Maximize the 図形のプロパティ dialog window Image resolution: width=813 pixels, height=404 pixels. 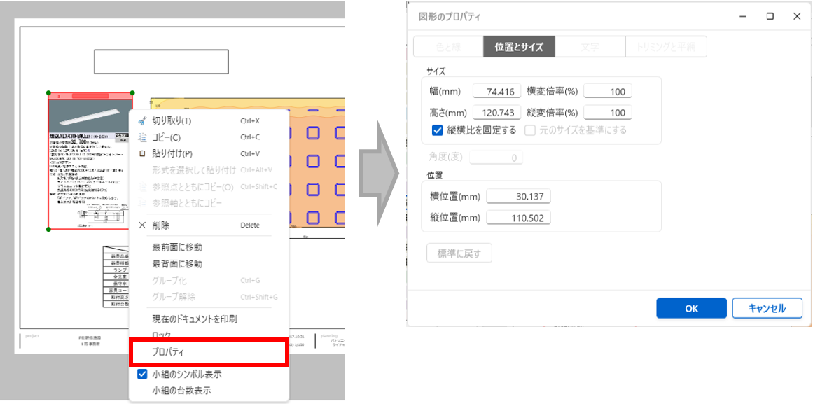coord(770,16)
